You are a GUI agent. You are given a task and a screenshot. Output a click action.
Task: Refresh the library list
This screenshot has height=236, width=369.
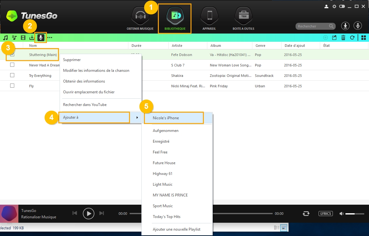[x=352, y=38]
